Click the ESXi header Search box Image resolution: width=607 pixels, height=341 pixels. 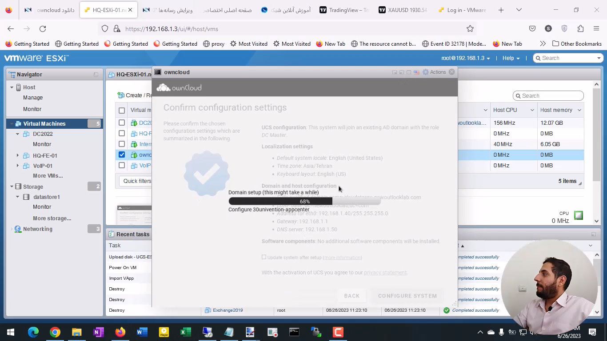click(569, 58)
